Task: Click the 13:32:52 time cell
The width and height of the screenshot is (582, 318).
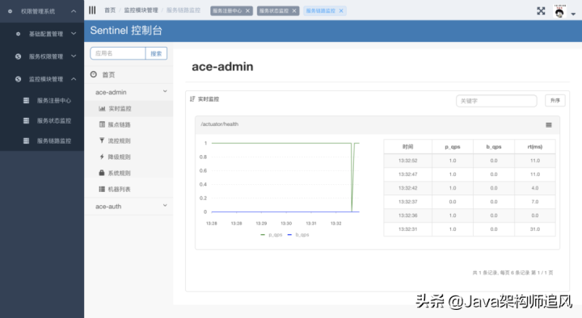Action: (x=408, y=161)
